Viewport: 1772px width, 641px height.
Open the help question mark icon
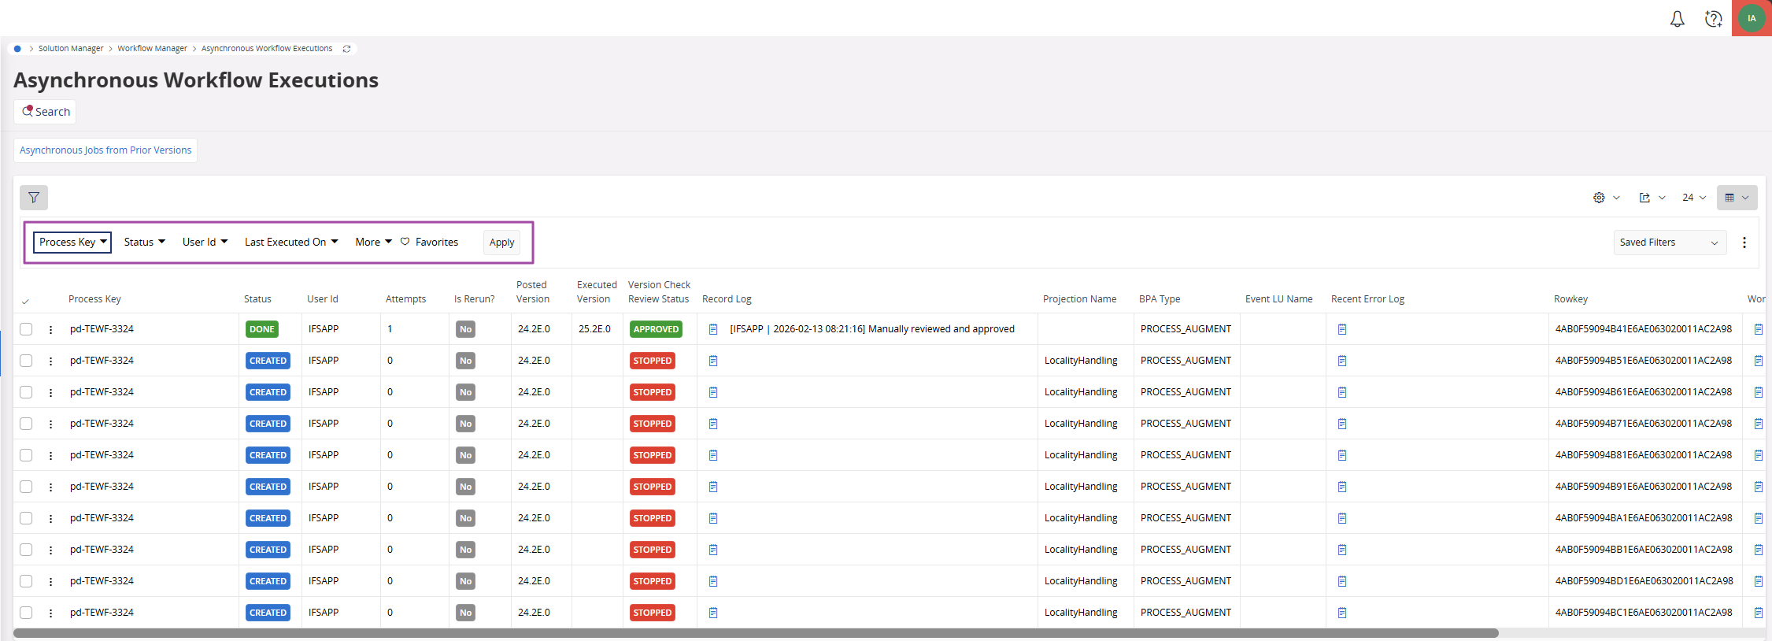[1713, 19]
